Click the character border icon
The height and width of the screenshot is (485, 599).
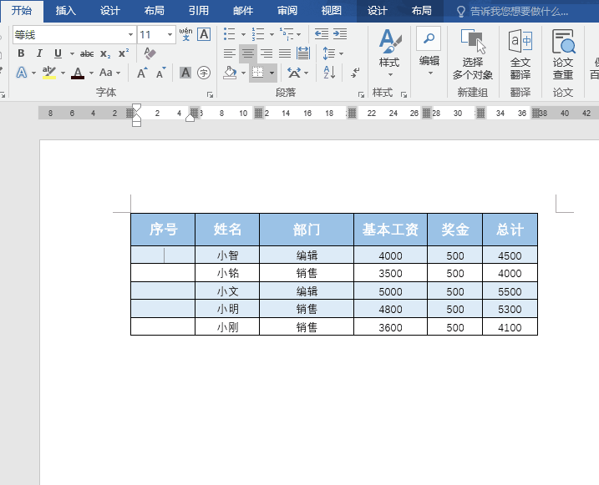point(205,34)
